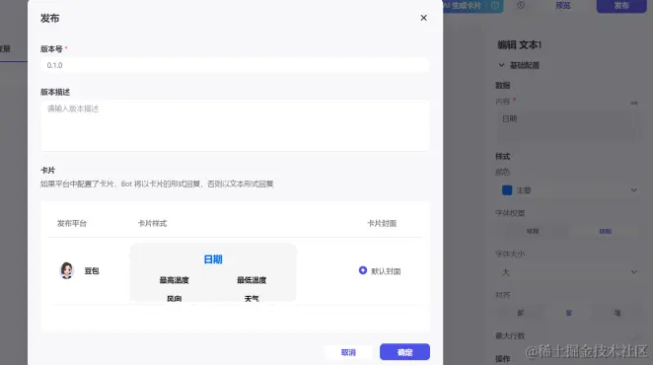Viewport: 654px width, 365px height.
Task: Click the 豆包 avatar icon
Action: point(67,270)
